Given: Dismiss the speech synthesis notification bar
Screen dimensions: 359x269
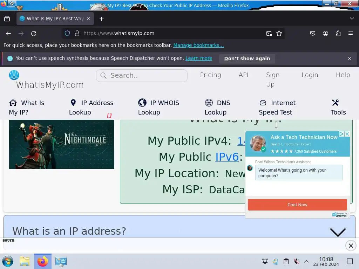Looking at the screenshot, I should coord(350,58).
